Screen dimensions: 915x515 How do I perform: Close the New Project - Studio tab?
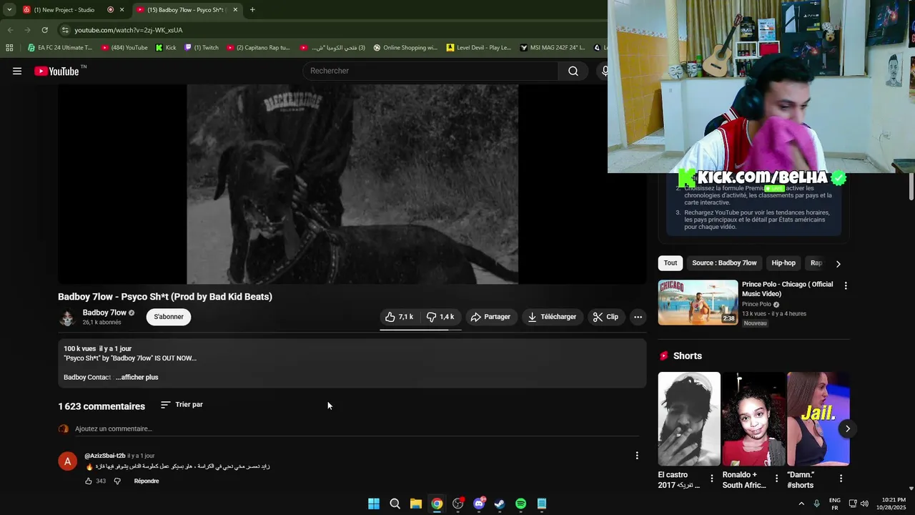[x=122, y=10]
